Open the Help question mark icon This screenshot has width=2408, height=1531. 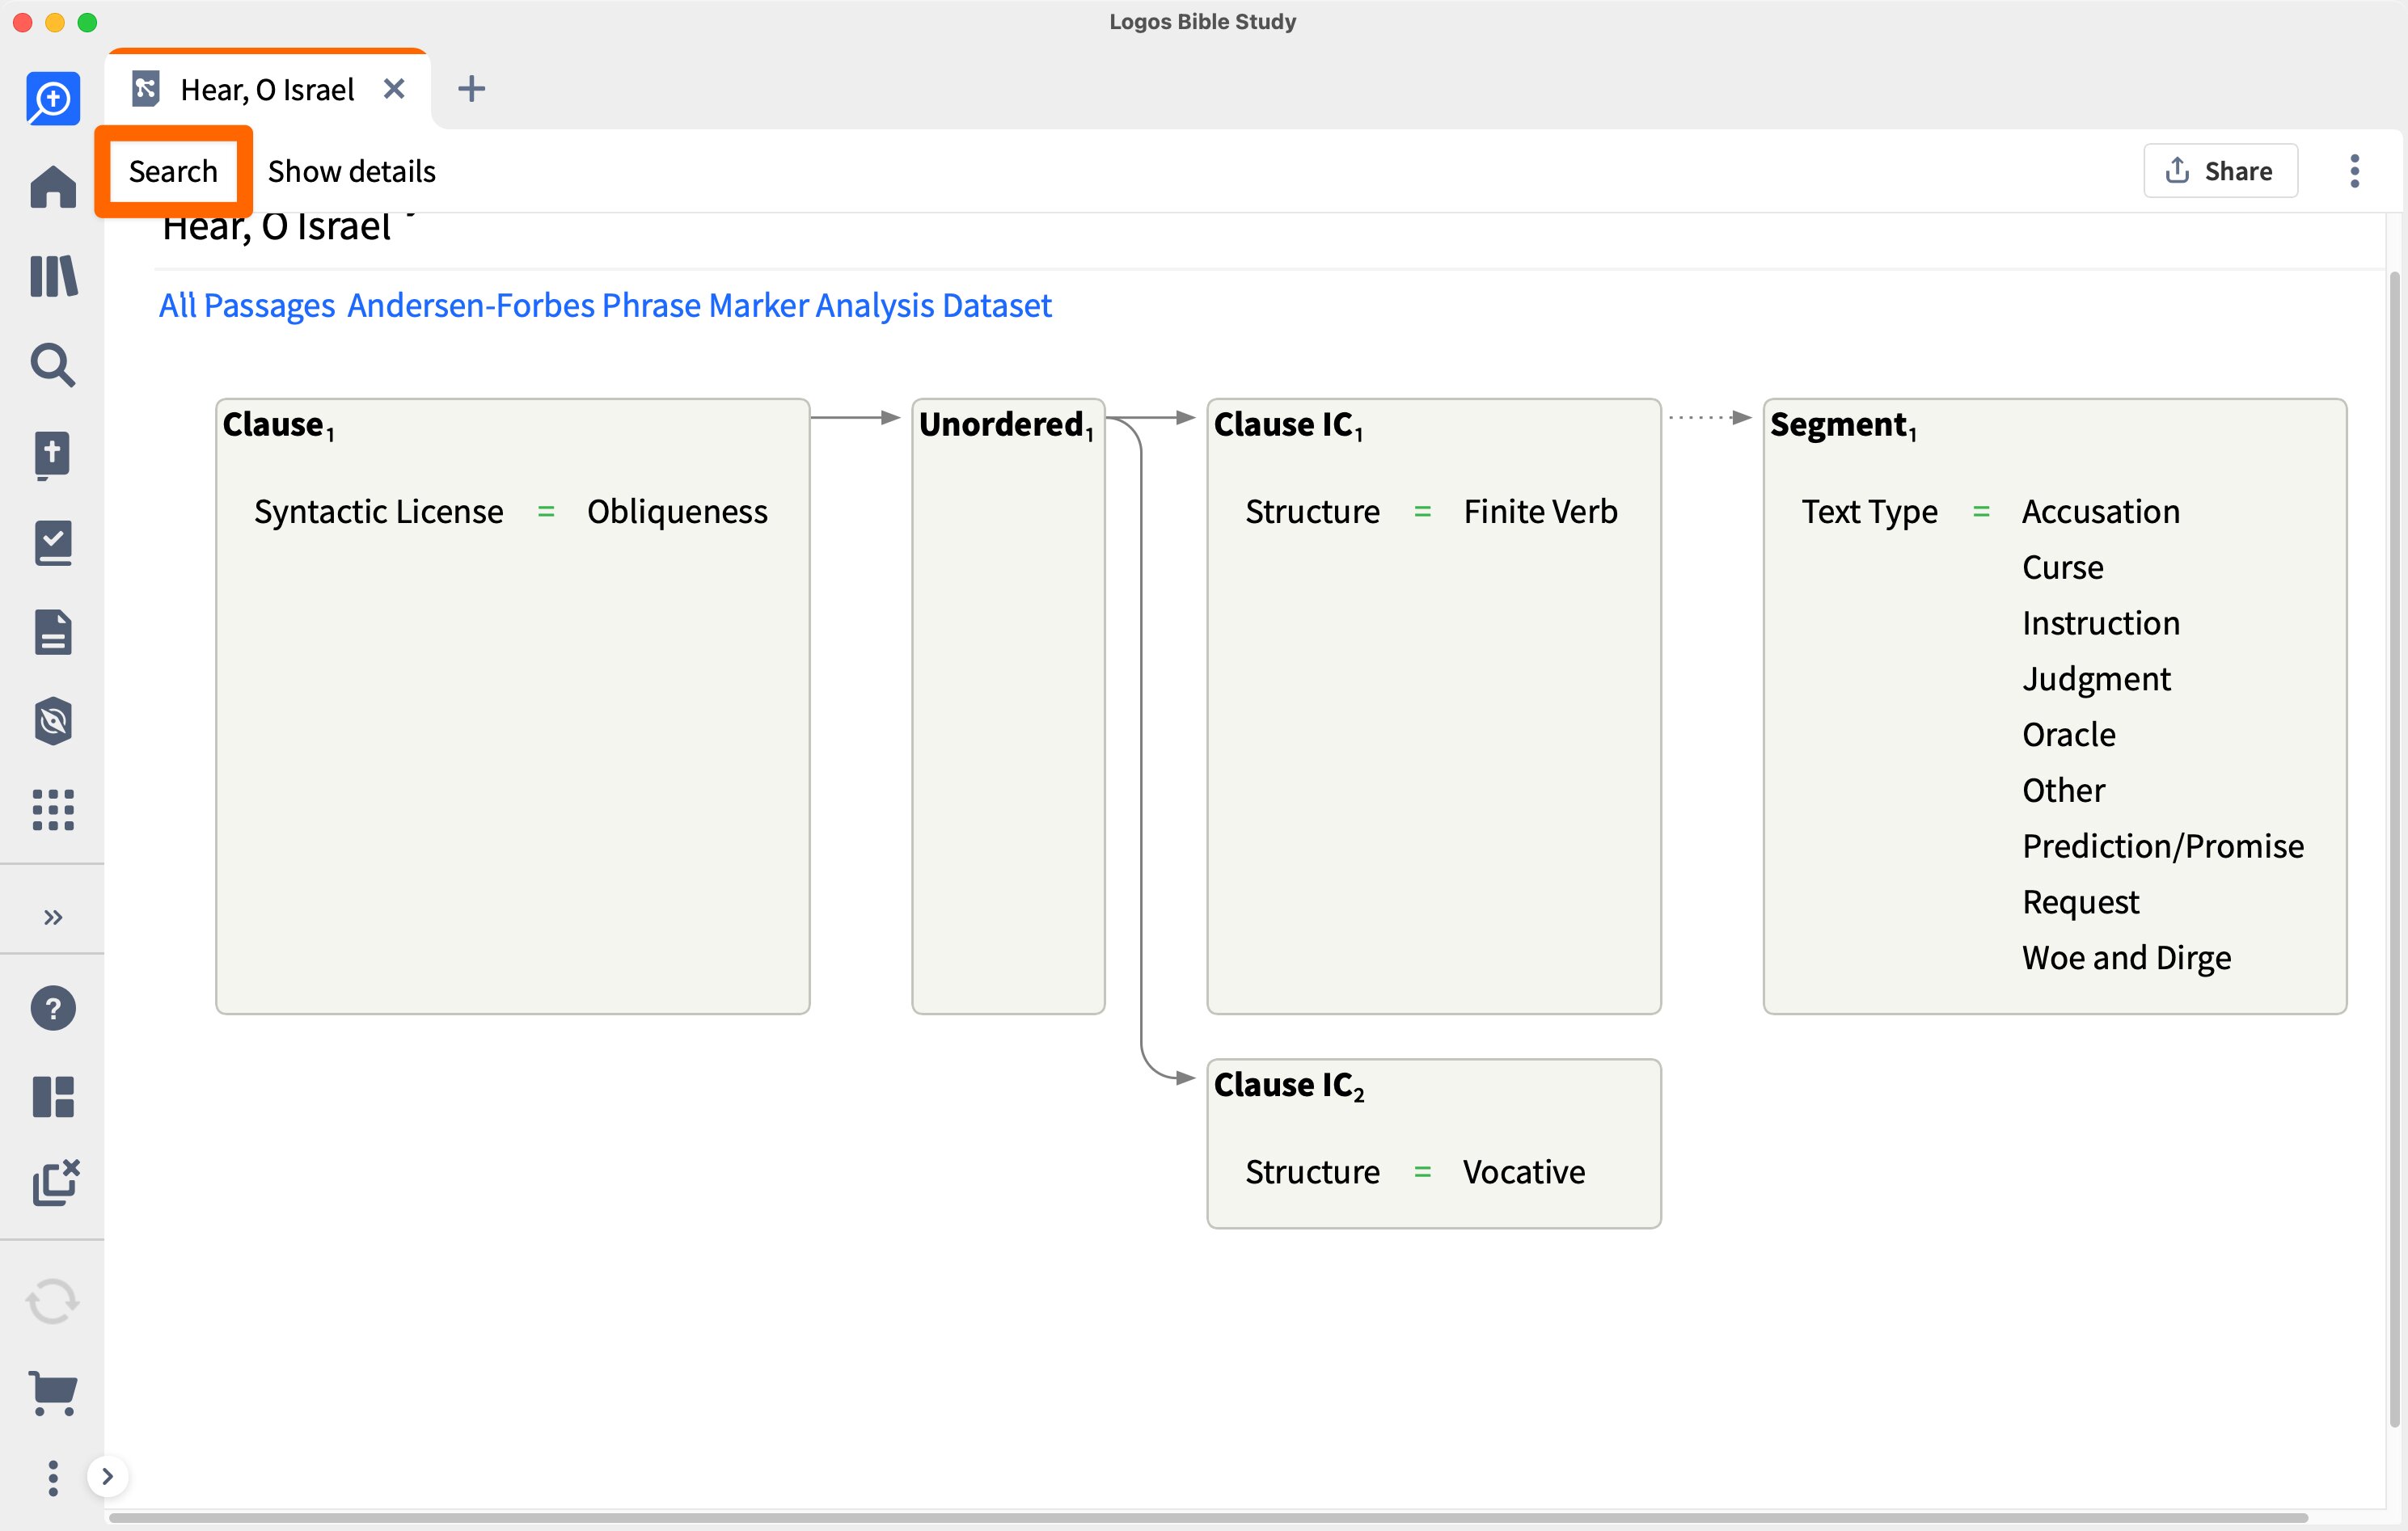point(52,1008)
